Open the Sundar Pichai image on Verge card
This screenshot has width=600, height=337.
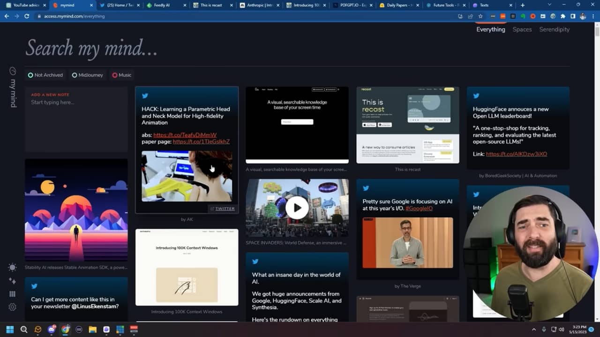(408, 242)
